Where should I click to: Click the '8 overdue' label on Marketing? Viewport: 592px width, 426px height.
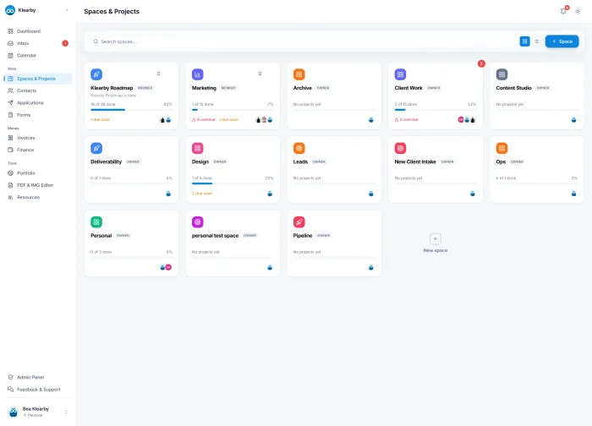(204, 120)
